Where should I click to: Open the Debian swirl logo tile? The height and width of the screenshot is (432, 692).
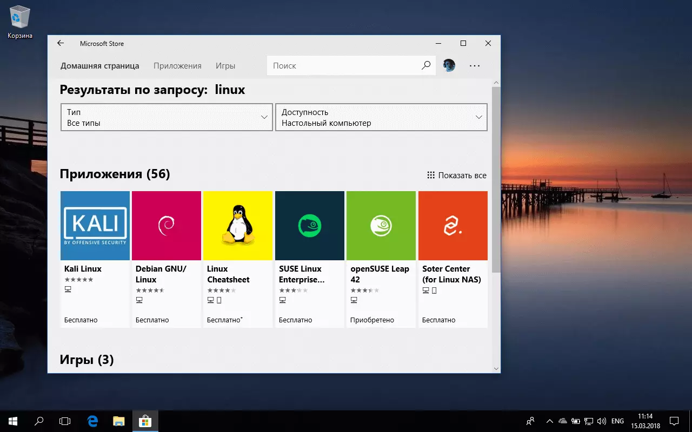tap(167, 226)
